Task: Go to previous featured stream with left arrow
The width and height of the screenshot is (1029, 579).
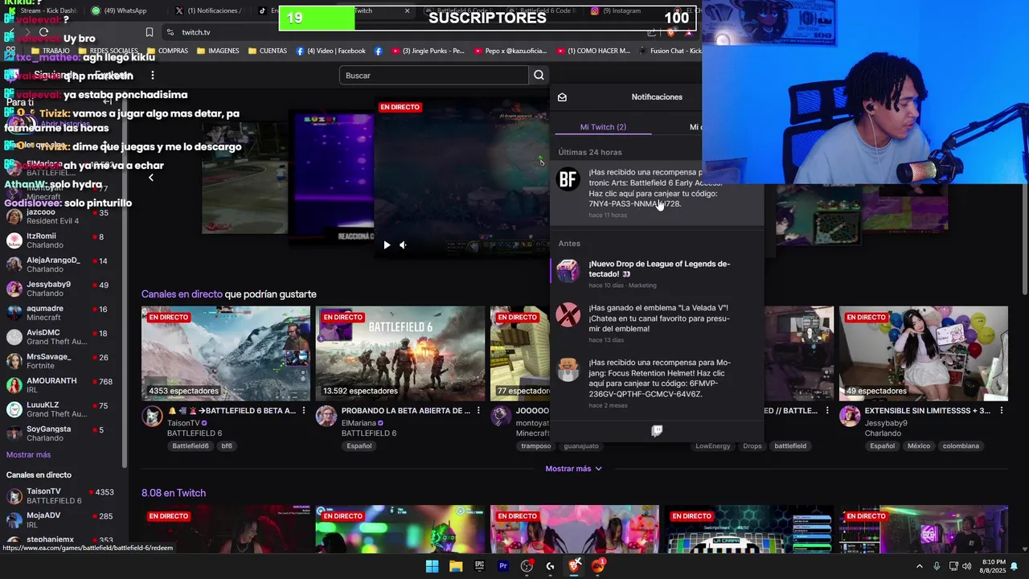Action: pos(150,178)
